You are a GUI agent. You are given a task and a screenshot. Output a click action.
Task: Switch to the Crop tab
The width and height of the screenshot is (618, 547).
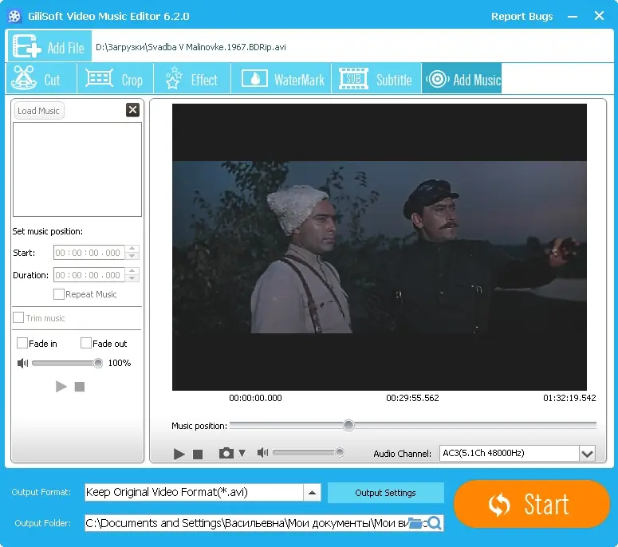tap(115, 79)
